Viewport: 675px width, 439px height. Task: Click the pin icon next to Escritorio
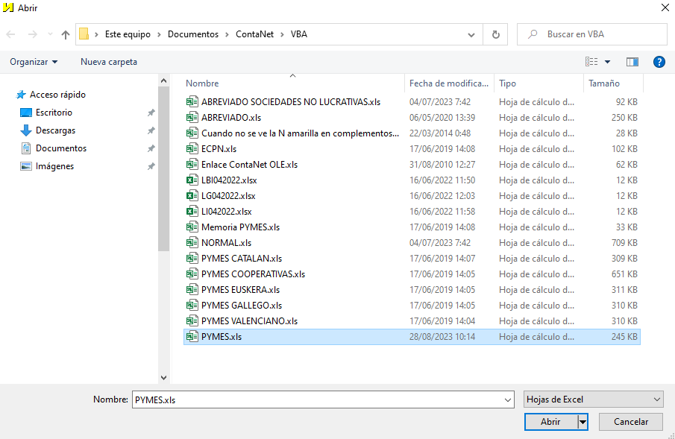[151, 113]
